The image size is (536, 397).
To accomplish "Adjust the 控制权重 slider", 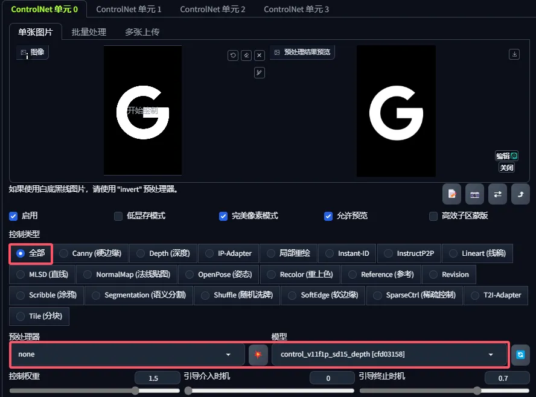I will coord(94,391).
